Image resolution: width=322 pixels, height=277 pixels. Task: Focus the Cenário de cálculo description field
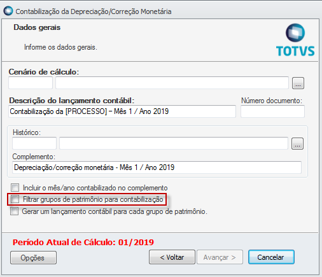tap(172, 83)
